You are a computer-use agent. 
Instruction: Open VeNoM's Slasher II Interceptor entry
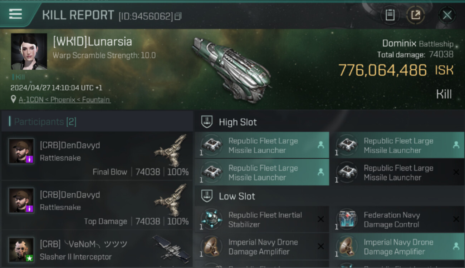coord(97,250)
